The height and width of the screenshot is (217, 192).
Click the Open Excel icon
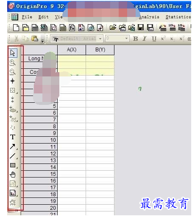pyautogui.click(x=131, y=28)
